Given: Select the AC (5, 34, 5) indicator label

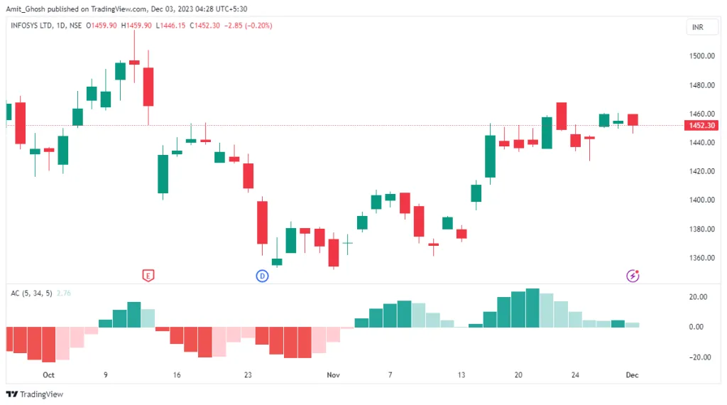Looking at the screenshot, I should (x=31, y=293).
